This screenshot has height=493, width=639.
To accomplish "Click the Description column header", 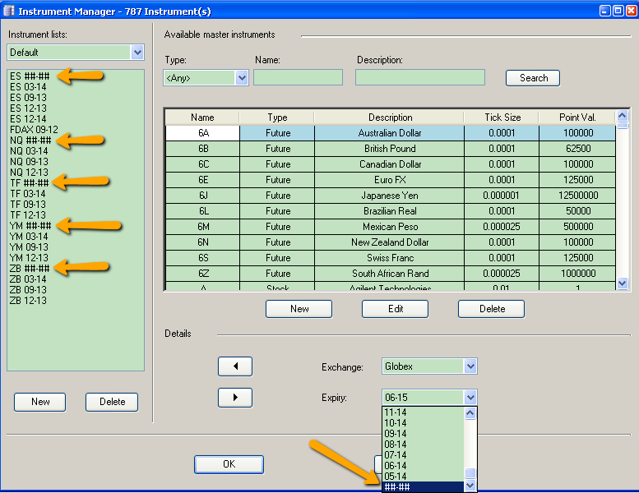I will 390,117.
